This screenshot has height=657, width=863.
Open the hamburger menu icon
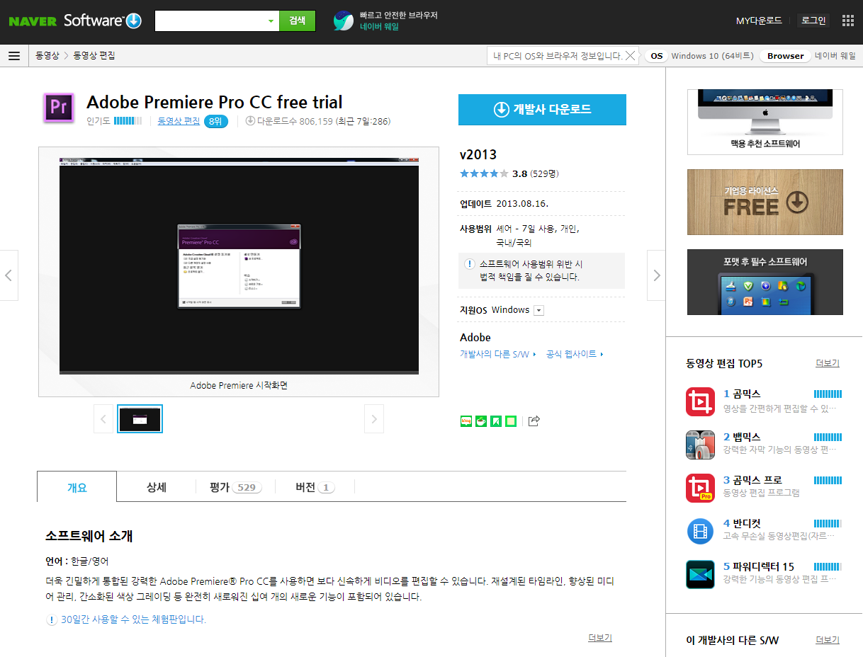click(x=14, y=56)
